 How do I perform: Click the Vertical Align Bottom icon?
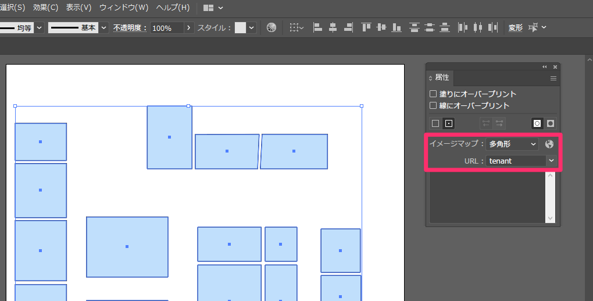click(x=397, y=27)
